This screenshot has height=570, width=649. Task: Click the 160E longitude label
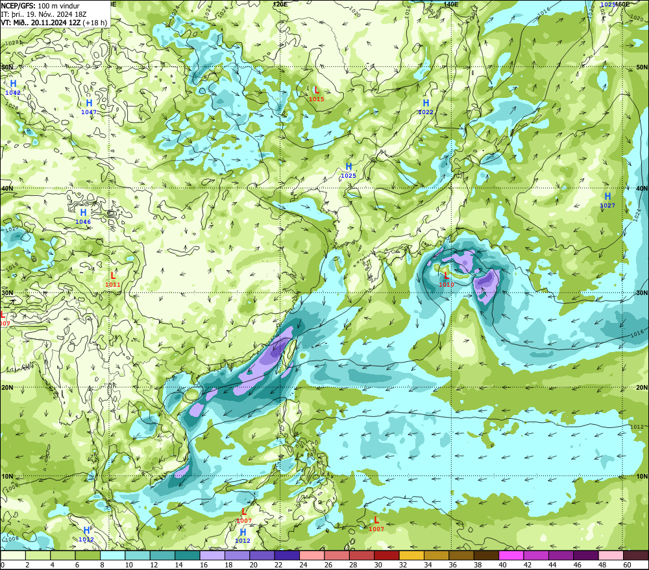click(x=622, y=4)
